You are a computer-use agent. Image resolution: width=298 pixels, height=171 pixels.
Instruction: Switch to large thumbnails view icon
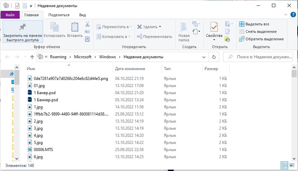coord(292,165)
